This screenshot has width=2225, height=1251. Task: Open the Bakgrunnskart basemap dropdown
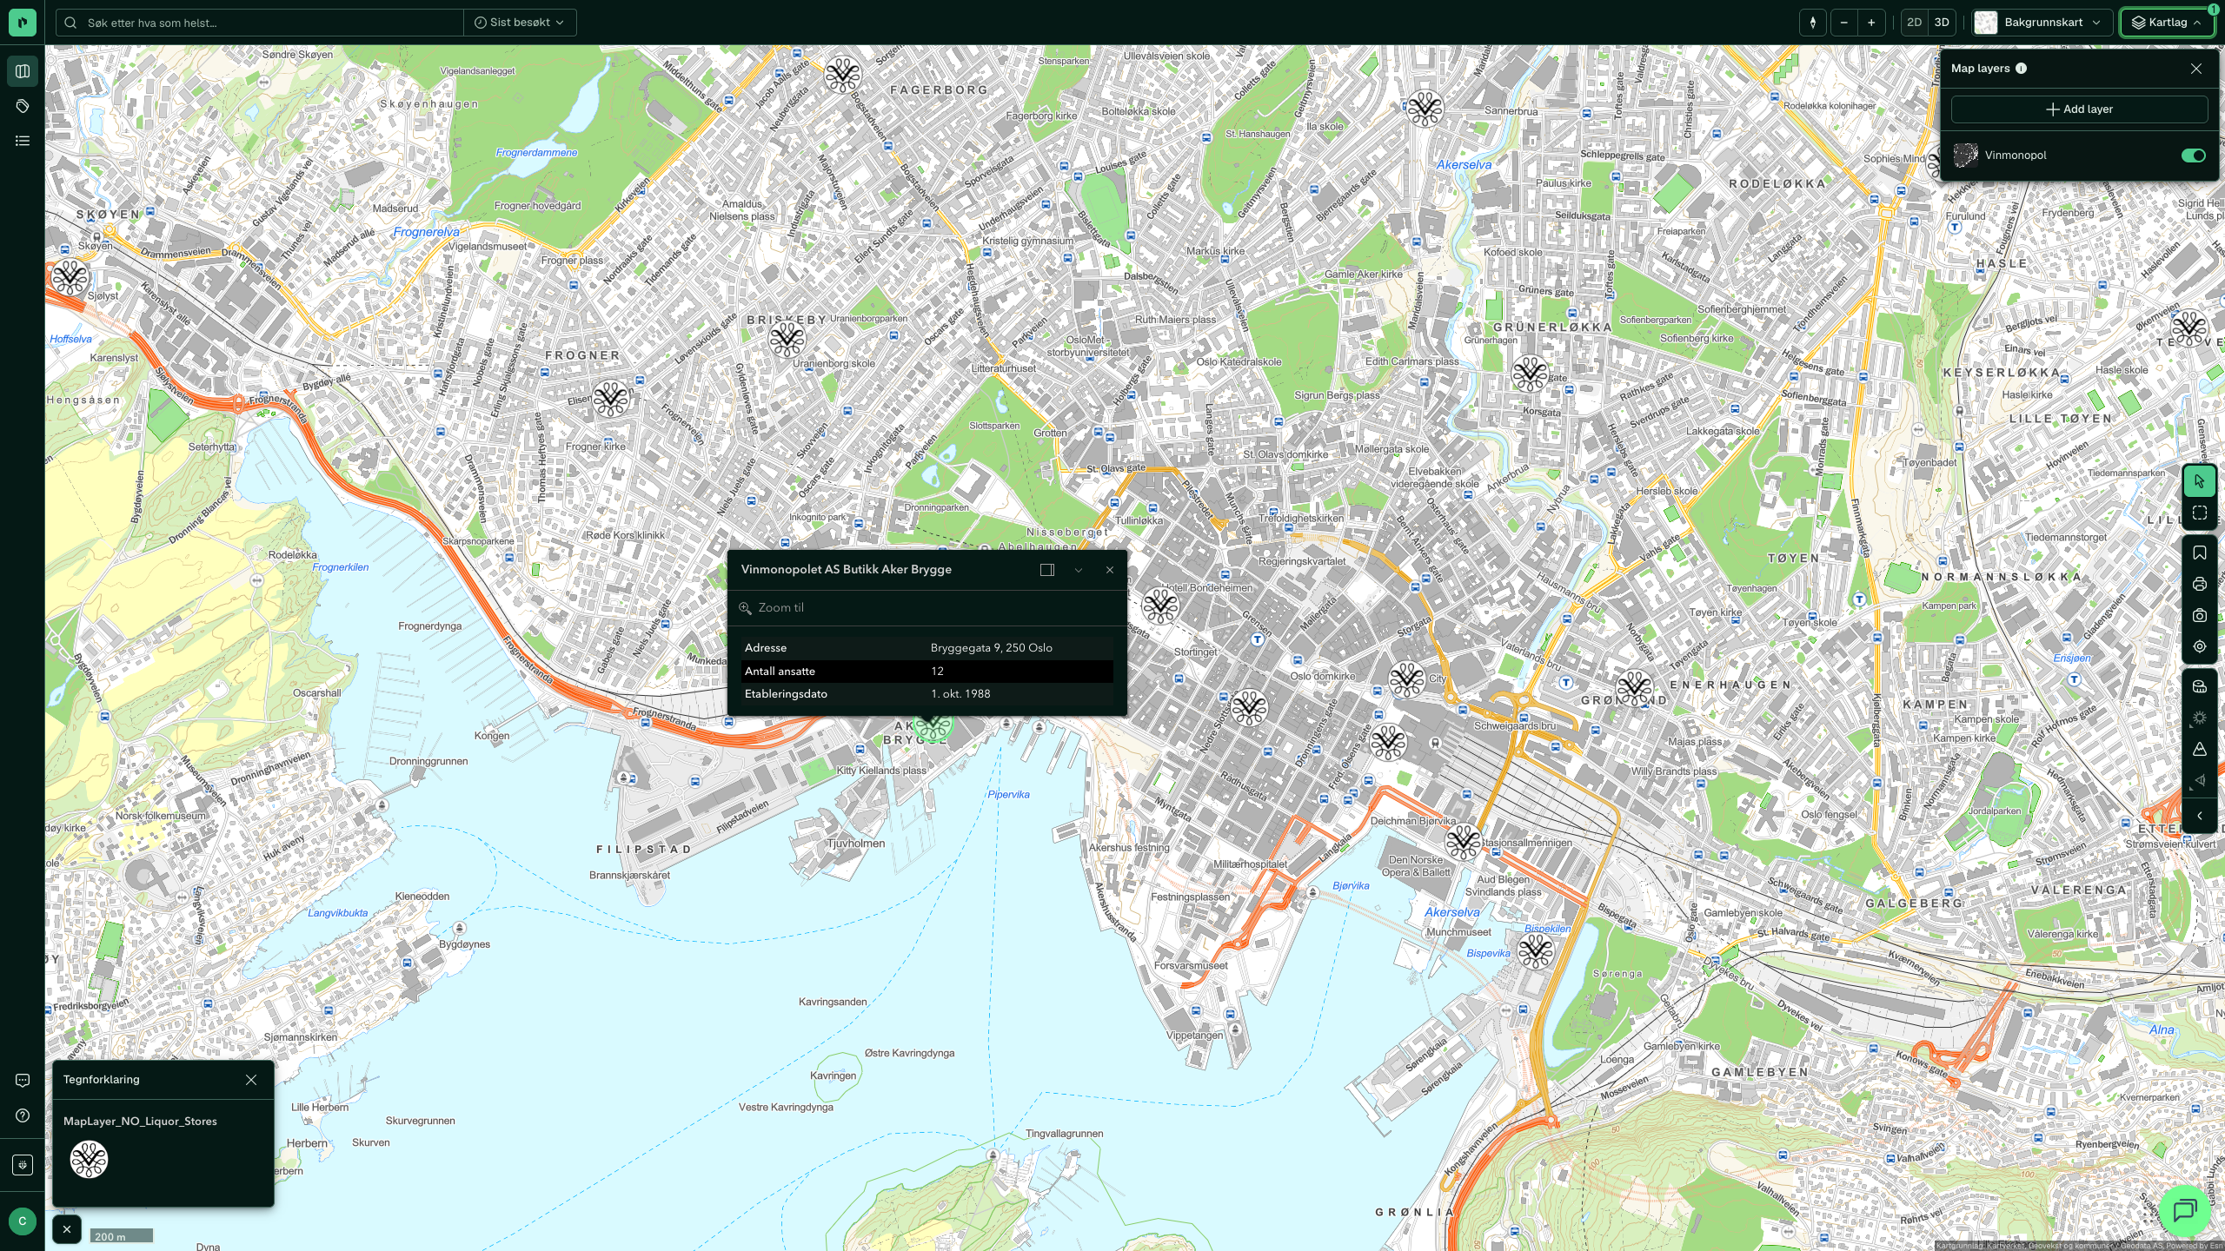[2042, 23]
